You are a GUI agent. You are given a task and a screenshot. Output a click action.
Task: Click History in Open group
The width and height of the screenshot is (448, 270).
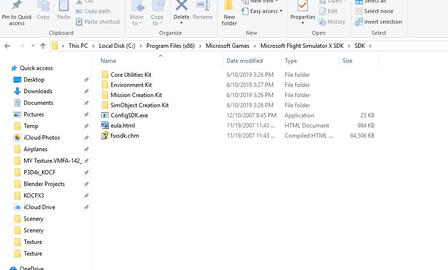332,22
